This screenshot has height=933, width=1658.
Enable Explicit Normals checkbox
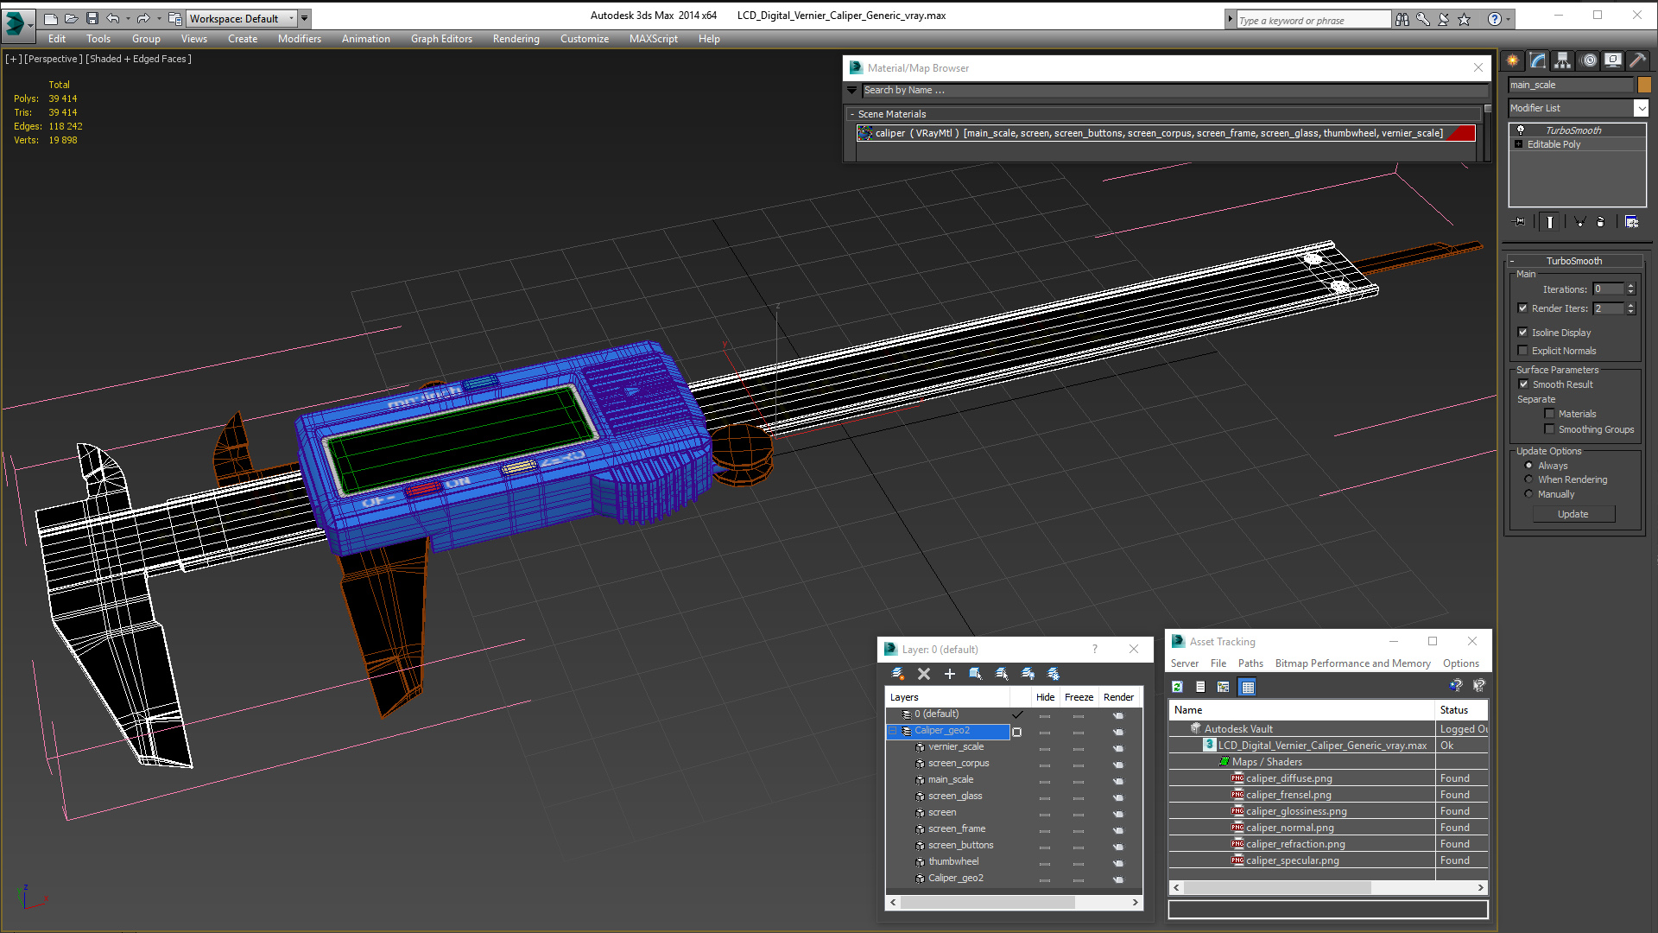click(1523, 351)
